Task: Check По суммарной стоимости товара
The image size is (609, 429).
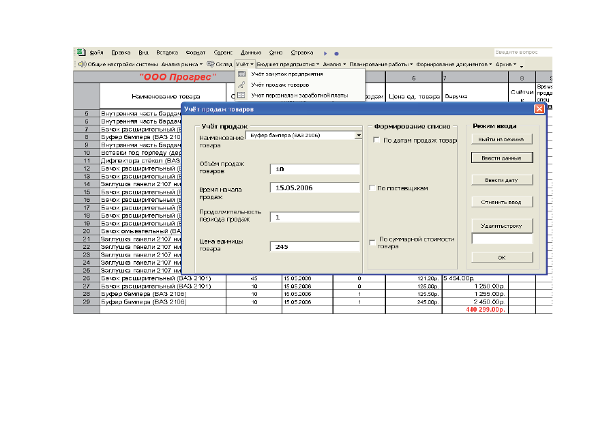Action: 372,243
